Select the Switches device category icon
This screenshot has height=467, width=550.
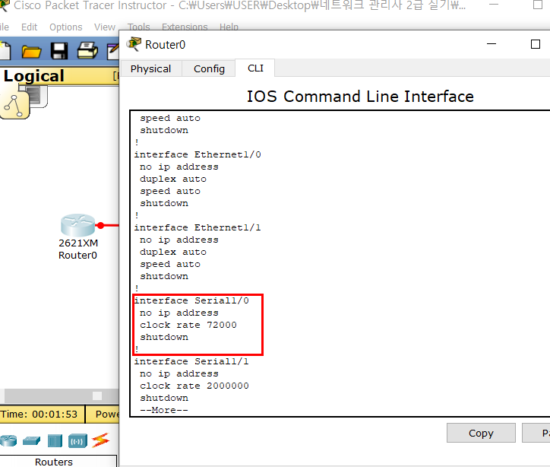[32, 440]
